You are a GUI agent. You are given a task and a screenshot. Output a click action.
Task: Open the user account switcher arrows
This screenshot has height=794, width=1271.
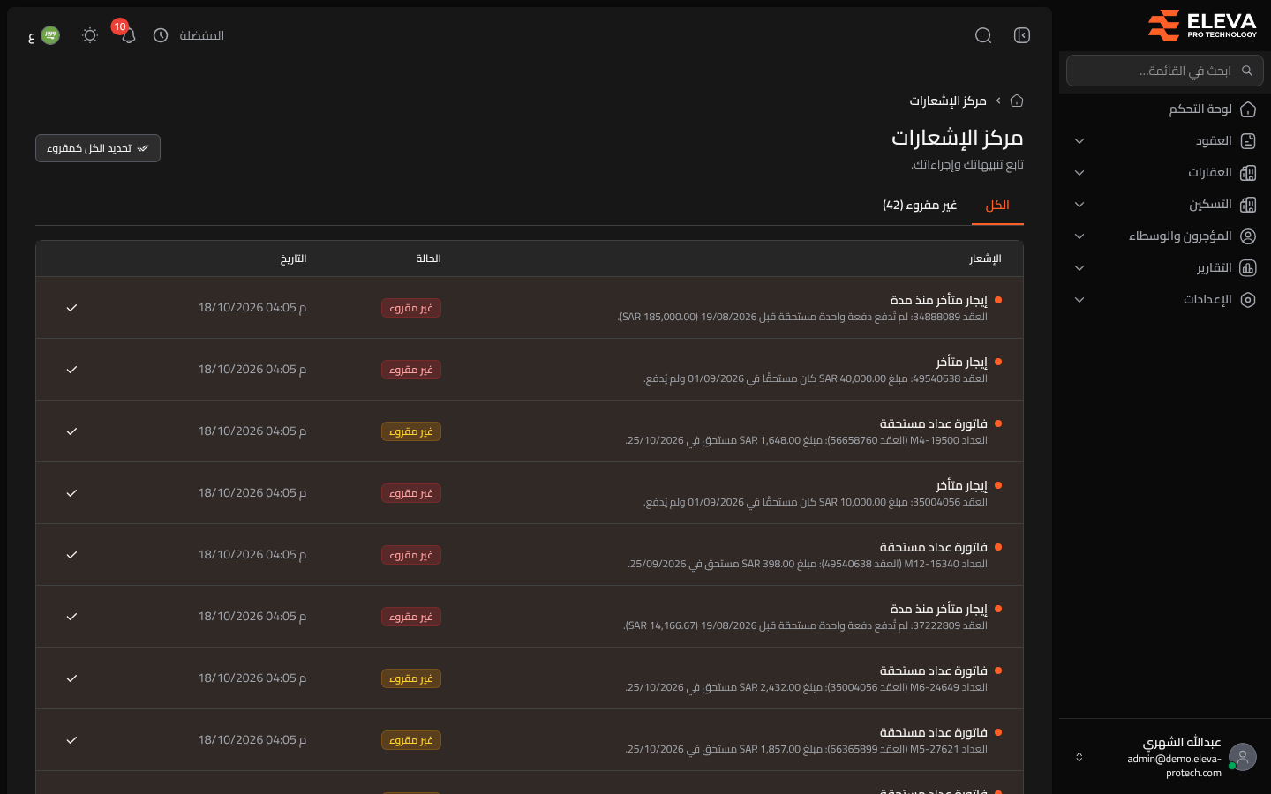(x=1079, y=757)
